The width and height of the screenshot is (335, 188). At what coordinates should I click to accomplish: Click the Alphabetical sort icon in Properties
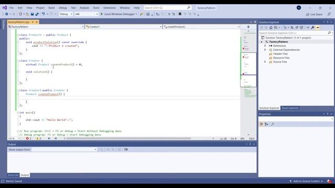click(x=266, y=124)
